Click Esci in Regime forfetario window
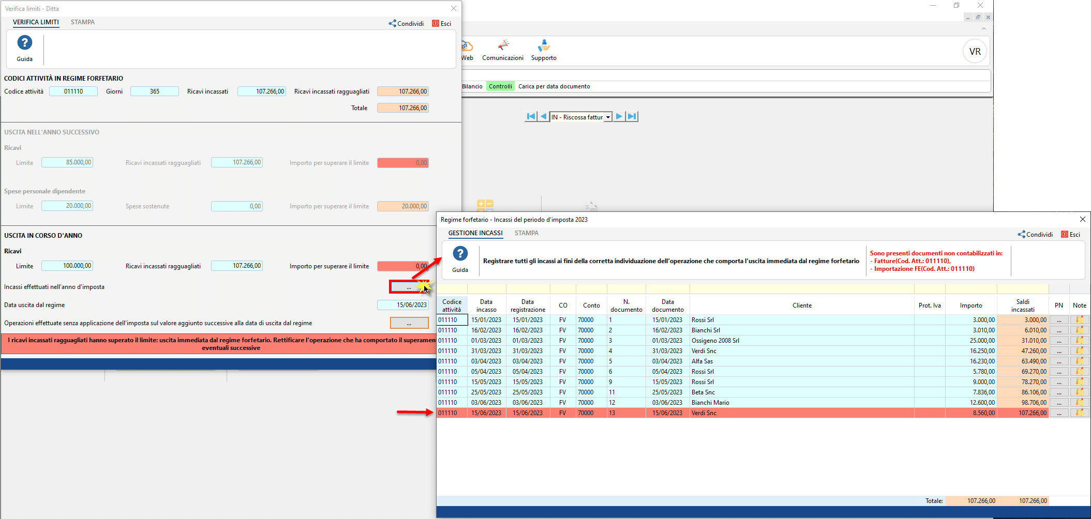This screenshot has width=1091, height=519. (1071, 234)
